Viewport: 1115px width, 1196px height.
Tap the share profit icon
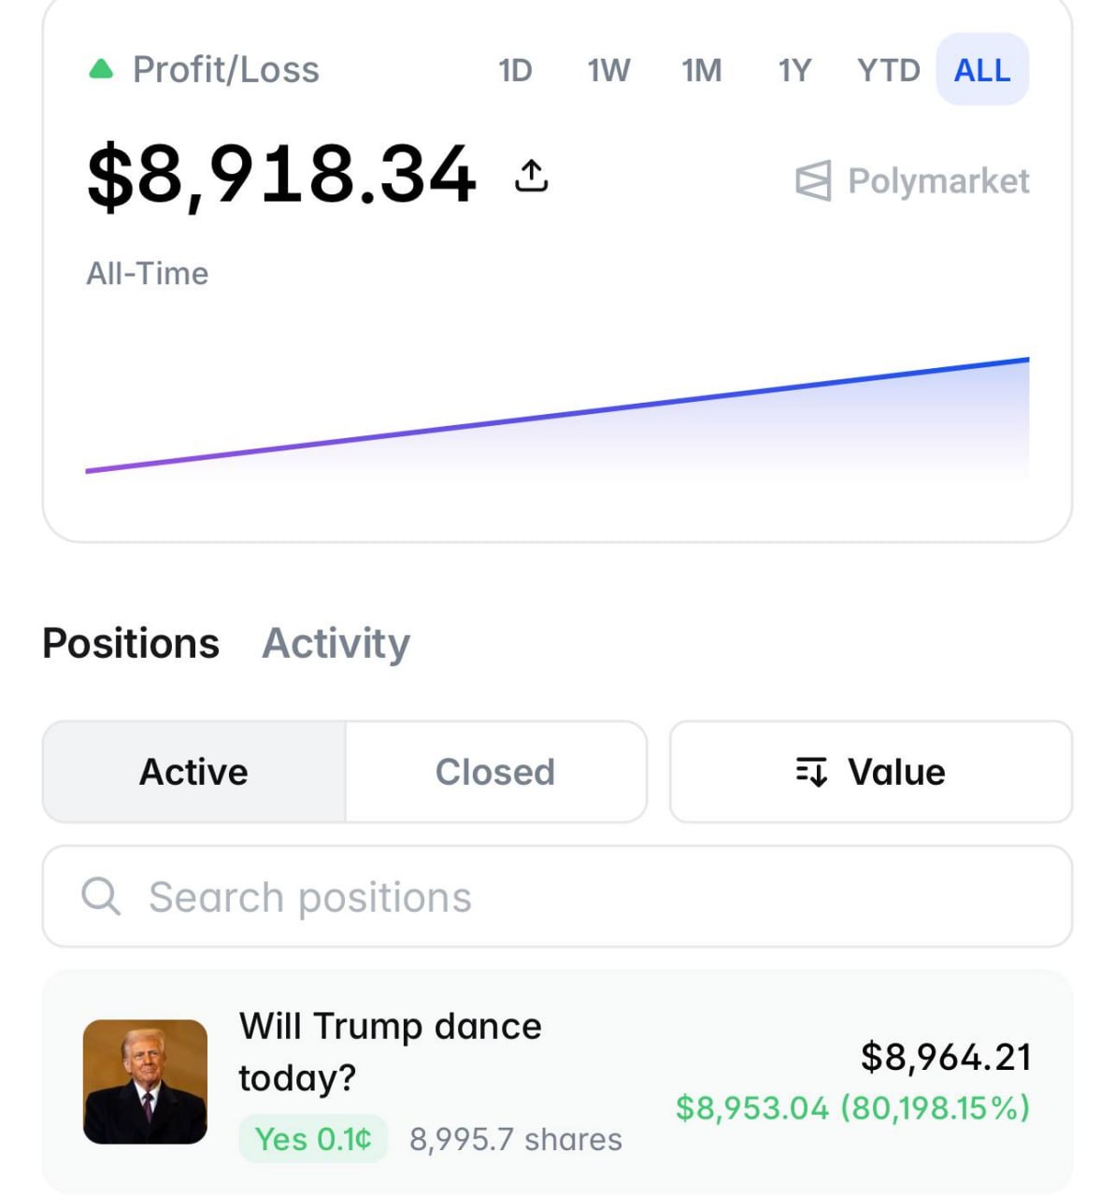coord(531,175)
